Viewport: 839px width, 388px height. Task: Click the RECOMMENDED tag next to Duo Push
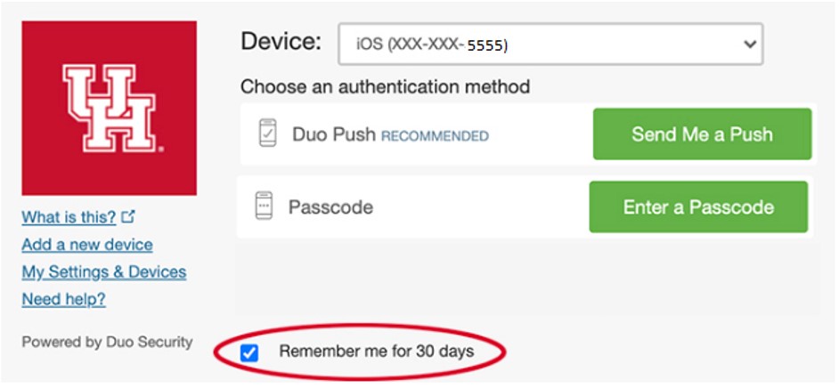[435, 136]
